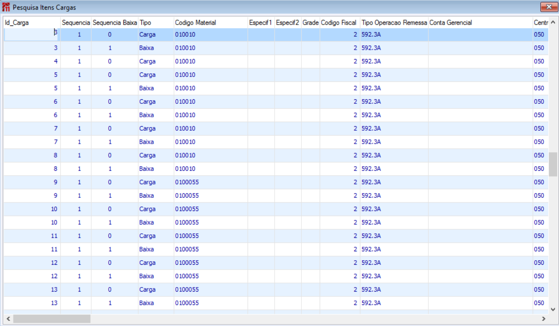The height and width of the screenshot is (326, 559).
Task: Select the Carga cell in the Id_Carga 7 row
Action: (156, 128)
